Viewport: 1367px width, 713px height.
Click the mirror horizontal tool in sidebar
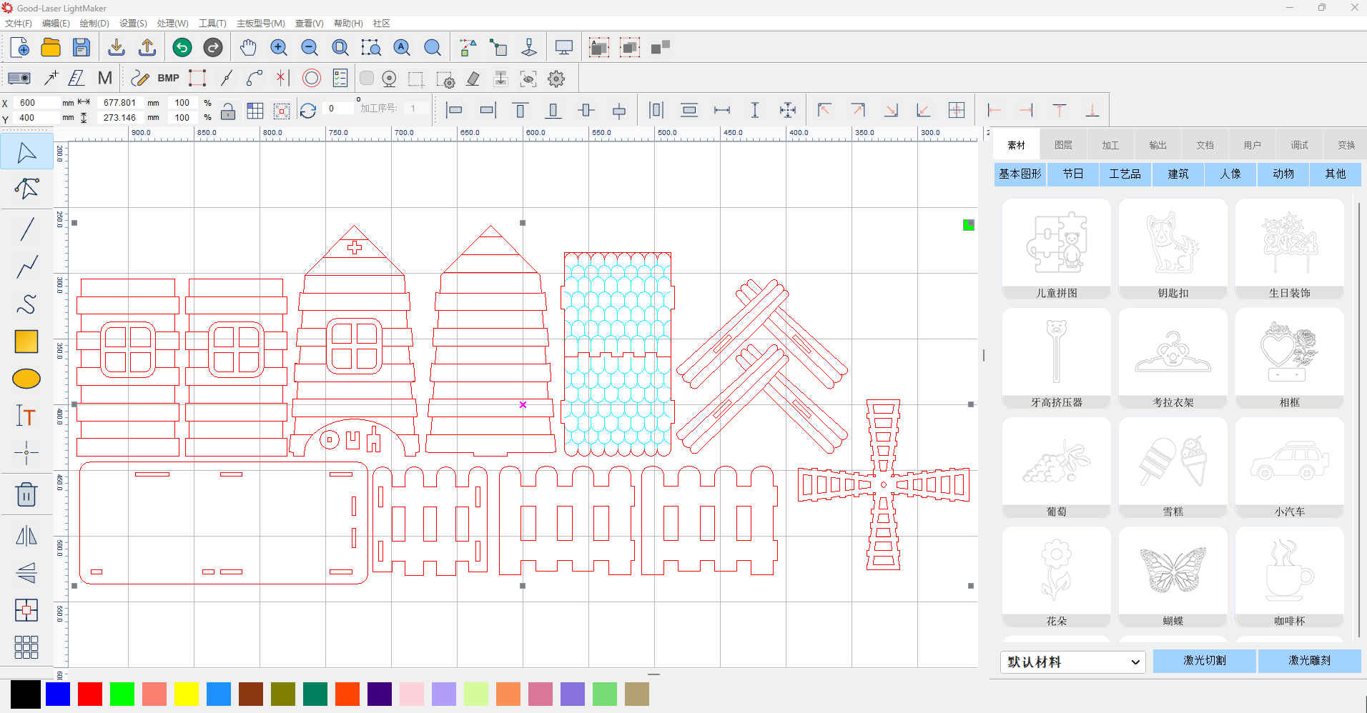(26, 536)
